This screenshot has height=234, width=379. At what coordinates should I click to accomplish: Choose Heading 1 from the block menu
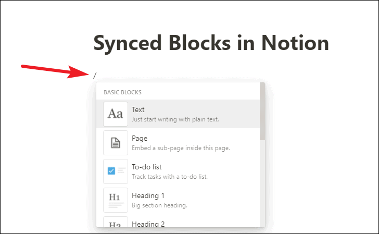(x=178, y=200)
